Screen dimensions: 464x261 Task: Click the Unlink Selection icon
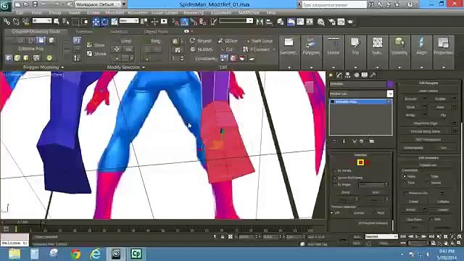pyautogui.click(x=16, y=22)
